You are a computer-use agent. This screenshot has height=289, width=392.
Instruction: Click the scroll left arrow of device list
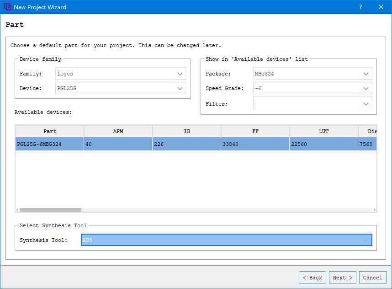pyautogui.click(x=17, y=210)
